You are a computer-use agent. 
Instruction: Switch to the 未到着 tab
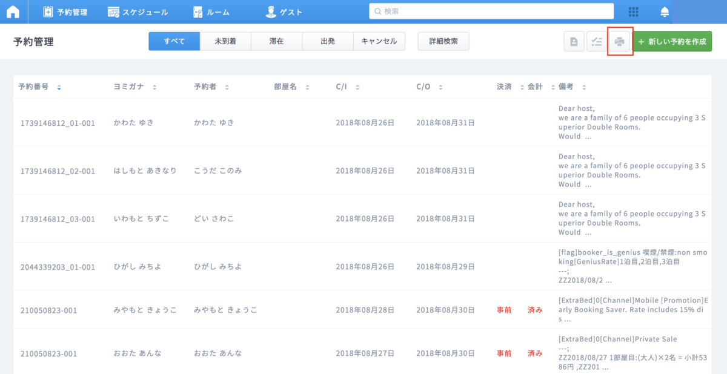coord(225,41)
